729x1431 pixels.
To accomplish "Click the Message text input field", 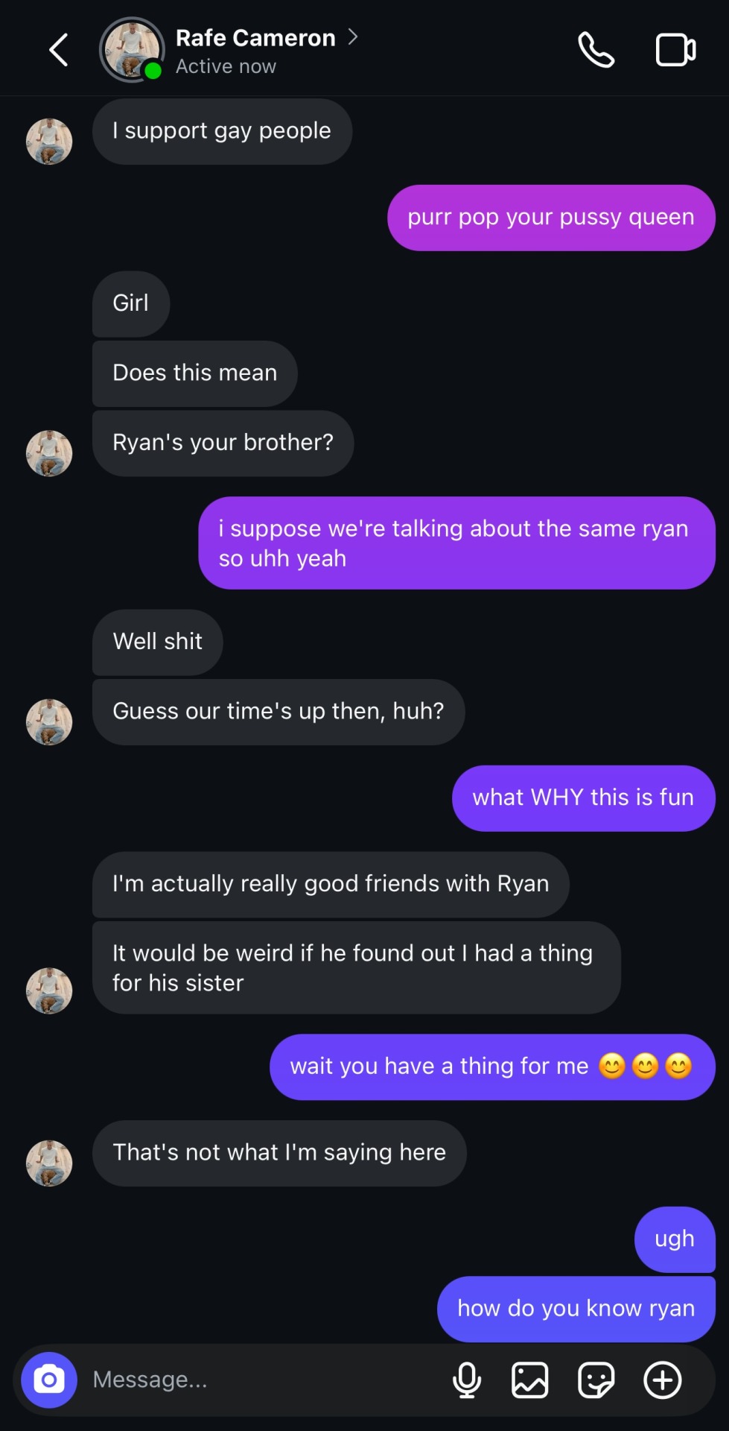I will [x=261, y=1380].
